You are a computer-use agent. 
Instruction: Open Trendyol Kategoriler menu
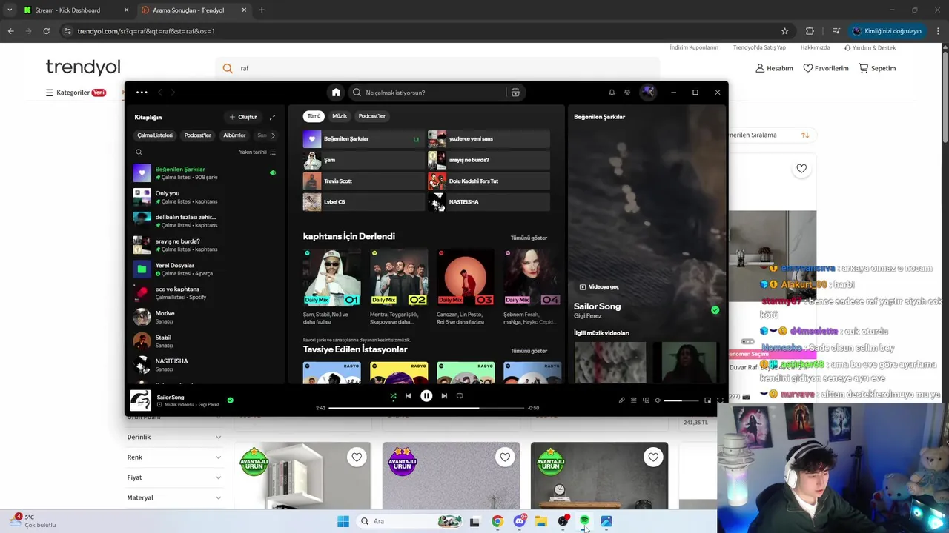point(76,93)
